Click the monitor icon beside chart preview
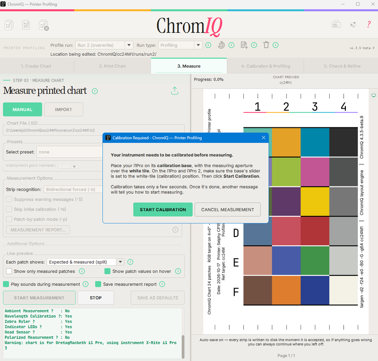 373,95
